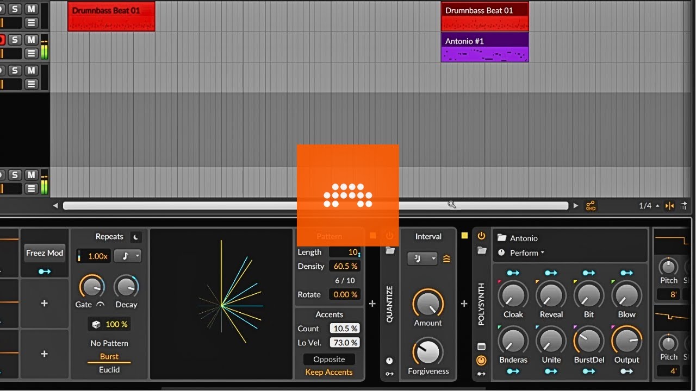
Task: Solo the Drumnbass Beat 01 track
Action: (15, 9)
